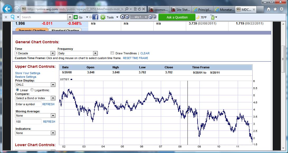Click the Favorites star icon
The height and width of the screenshot is (153, 288).
[275, 9]
